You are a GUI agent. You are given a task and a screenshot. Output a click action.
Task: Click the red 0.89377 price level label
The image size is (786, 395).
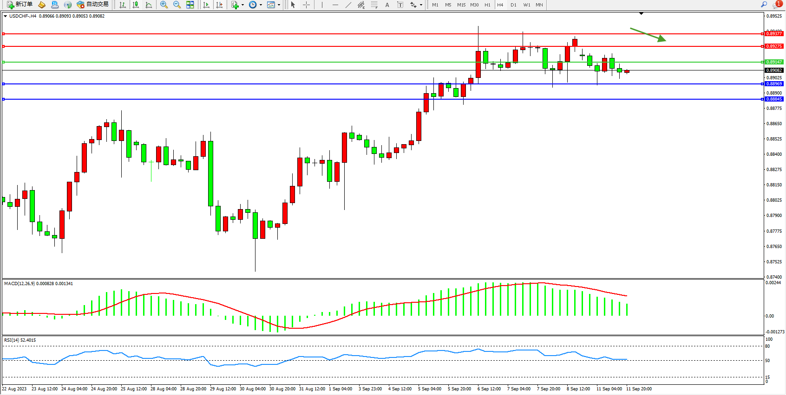point(773,34)
